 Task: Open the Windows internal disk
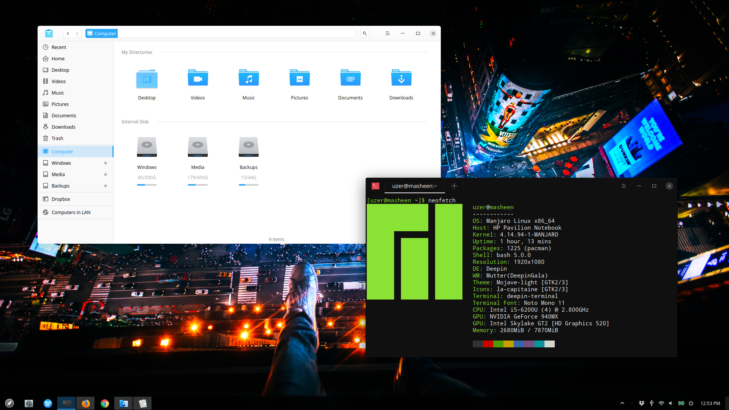pos(147,147)
